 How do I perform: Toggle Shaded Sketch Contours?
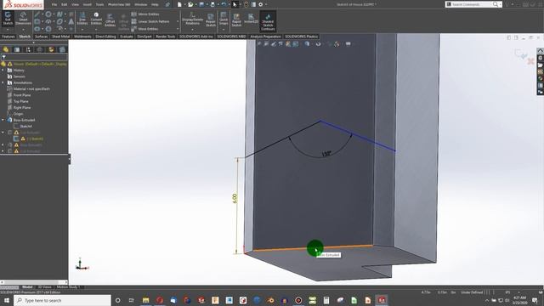click(268, 22)
